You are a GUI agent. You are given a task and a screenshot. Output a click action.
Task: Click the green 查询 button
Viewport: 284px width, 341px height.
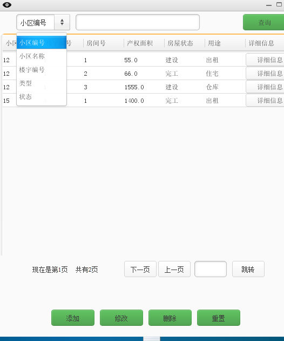tap(263, 22)
